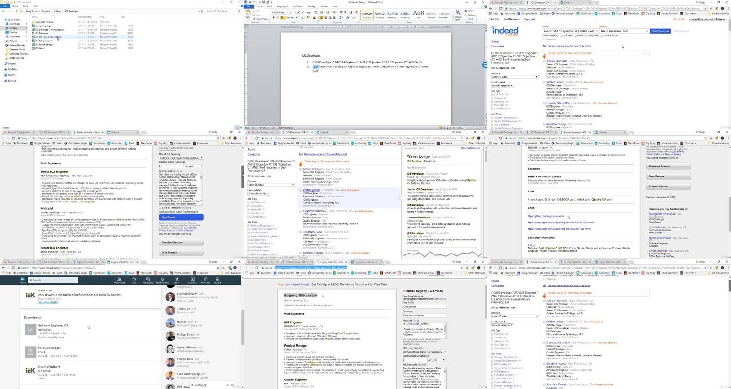The width and height of the screenshot is (731, 389).
Task: Open LinkedIn Notifications bell
Action: pyautogui.click(x=162, y=280)
